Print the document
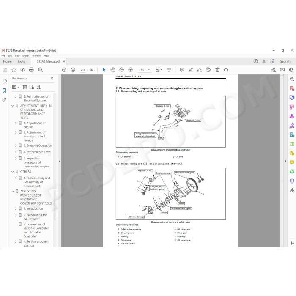 pos(31,70)
